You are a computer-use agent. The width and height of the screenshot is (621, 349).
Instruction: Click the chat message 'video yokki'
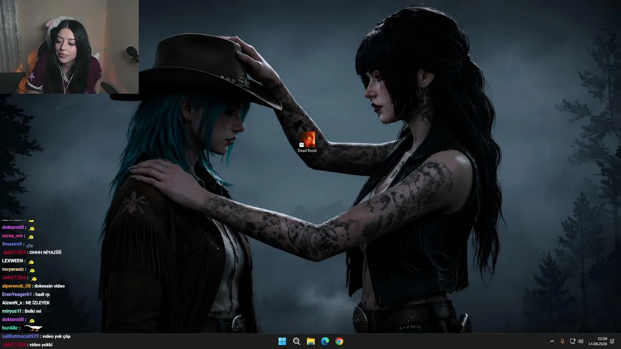click(x=41, y=345)
